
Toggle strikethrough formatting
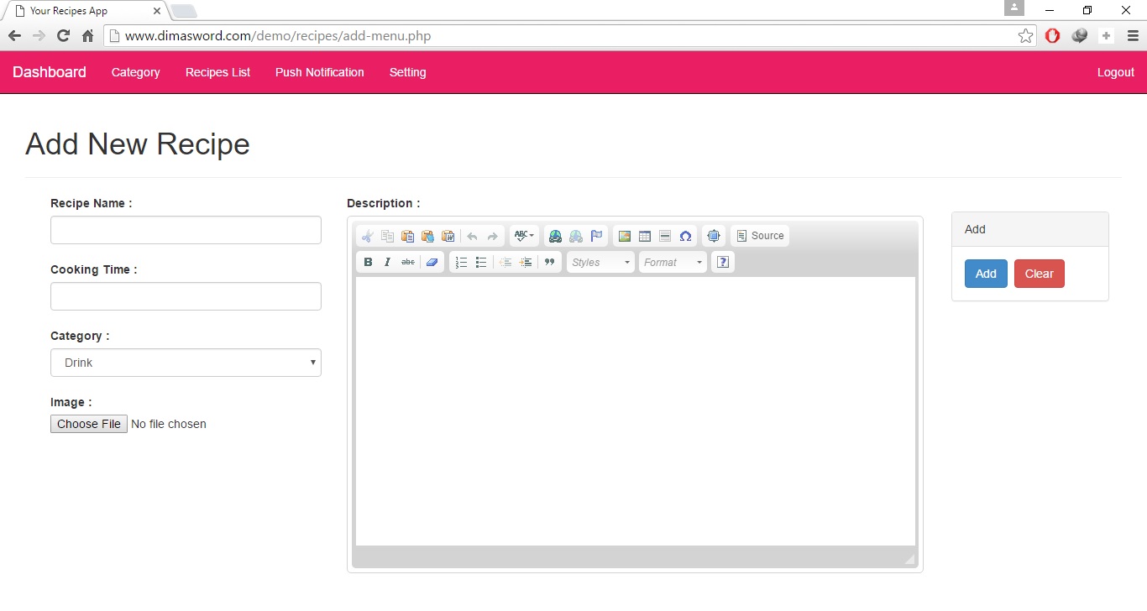tap(407, 262)
